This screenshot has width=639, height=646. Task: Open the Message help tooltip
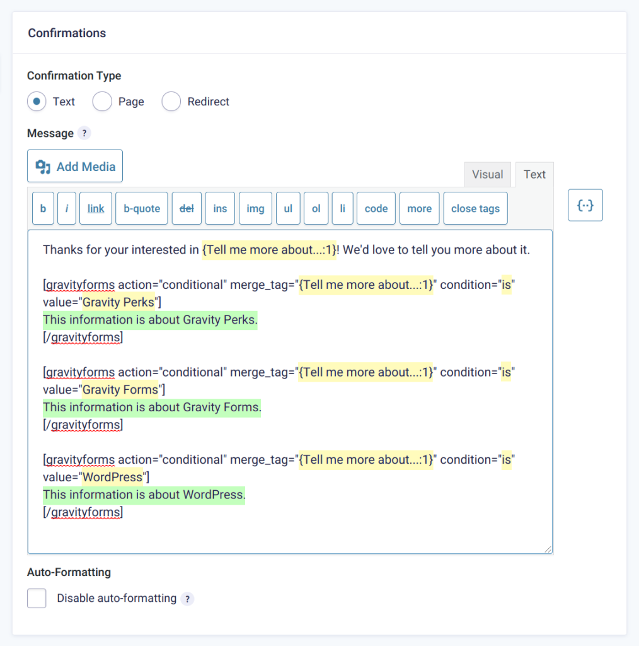84,133
